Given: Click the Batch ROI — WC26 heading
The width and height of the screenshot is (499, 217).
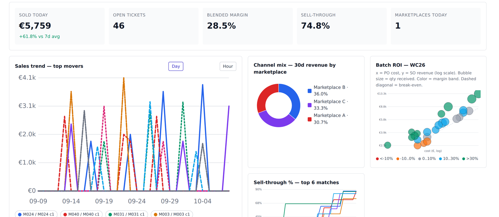Looking at the screenshot, I should click(400, 65).
